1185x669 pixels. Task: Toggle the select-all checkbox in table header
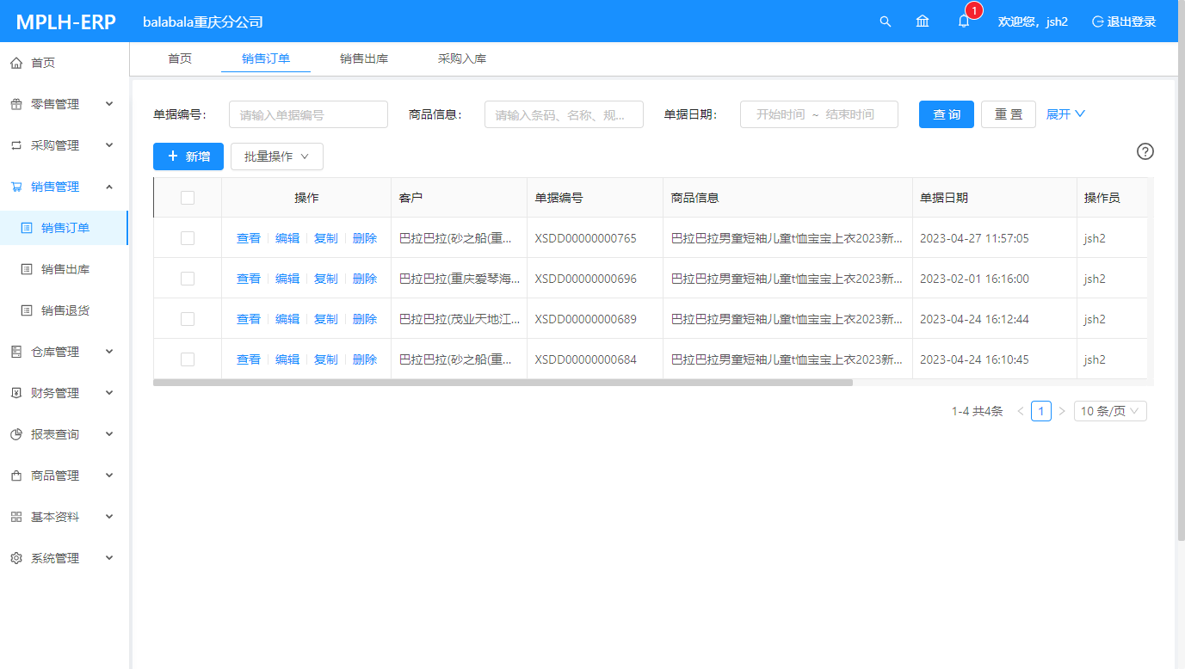pos(188,198)
